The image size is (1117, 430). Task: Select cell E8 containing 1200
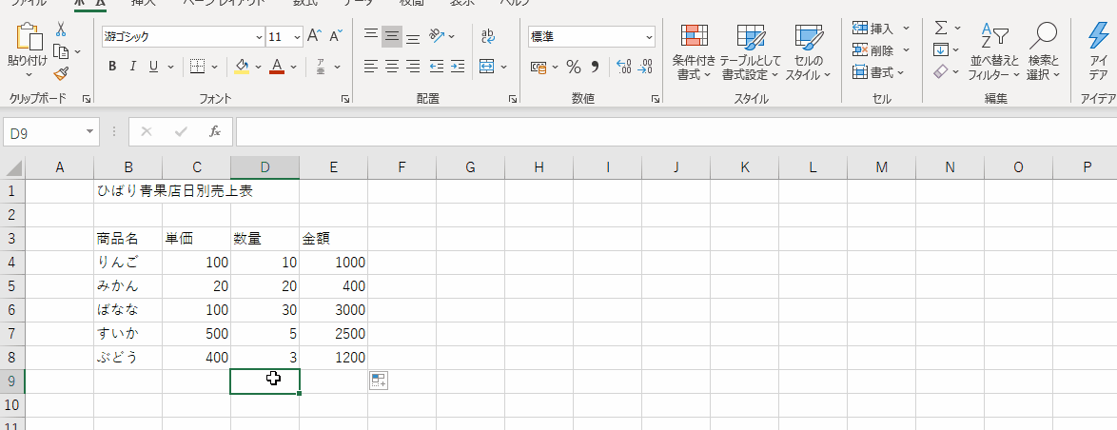[x=333, y=358]
